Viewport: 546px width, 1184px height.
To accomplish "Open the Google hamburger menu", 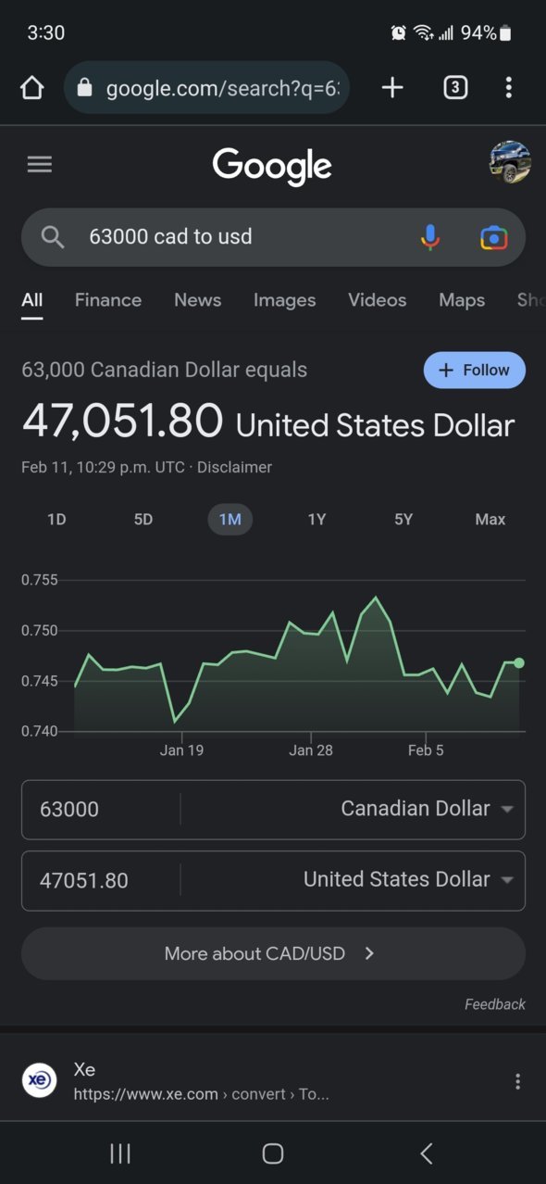I will (x=40, y=165).
